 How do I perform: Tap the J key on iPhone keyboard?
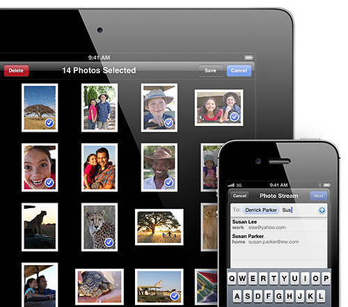click(300, 297)
